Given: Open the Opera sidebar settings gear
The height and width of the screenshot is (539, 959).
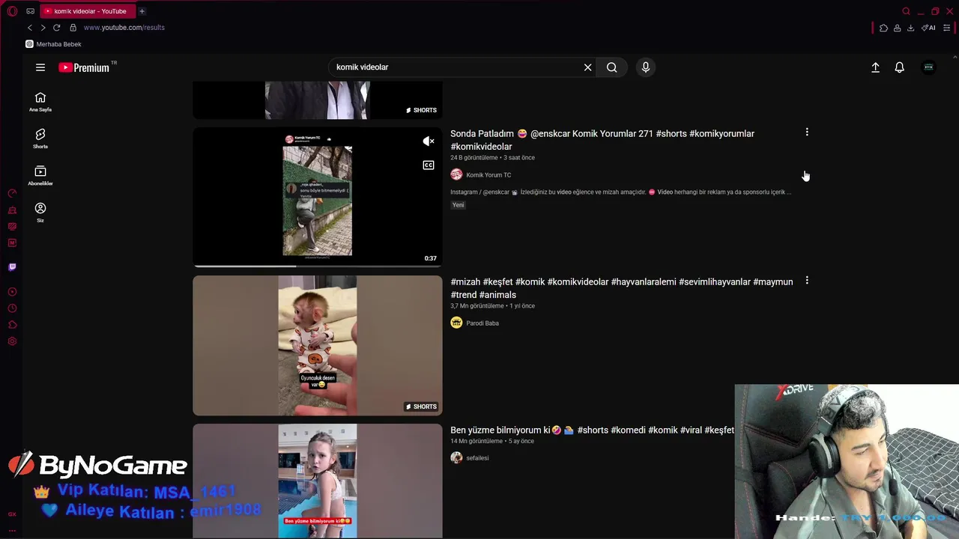Looking at the screenshot, I should [12, 341].
